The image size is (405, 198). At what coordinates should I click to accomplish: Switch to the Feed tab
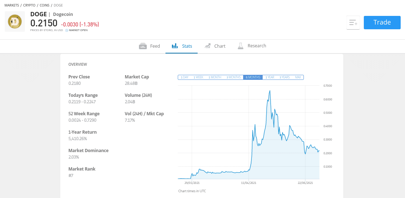point(150,46)
